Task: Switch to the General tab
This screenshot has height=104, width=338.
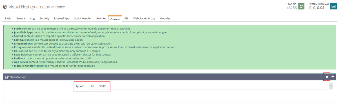Action: click(21, 19)
